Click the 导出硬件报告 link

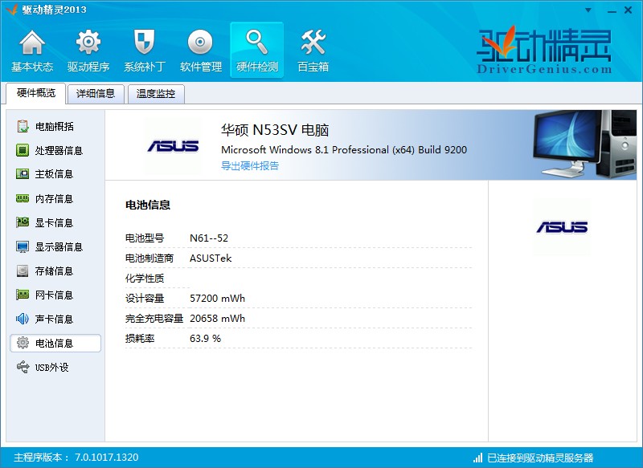coord(250,165)
